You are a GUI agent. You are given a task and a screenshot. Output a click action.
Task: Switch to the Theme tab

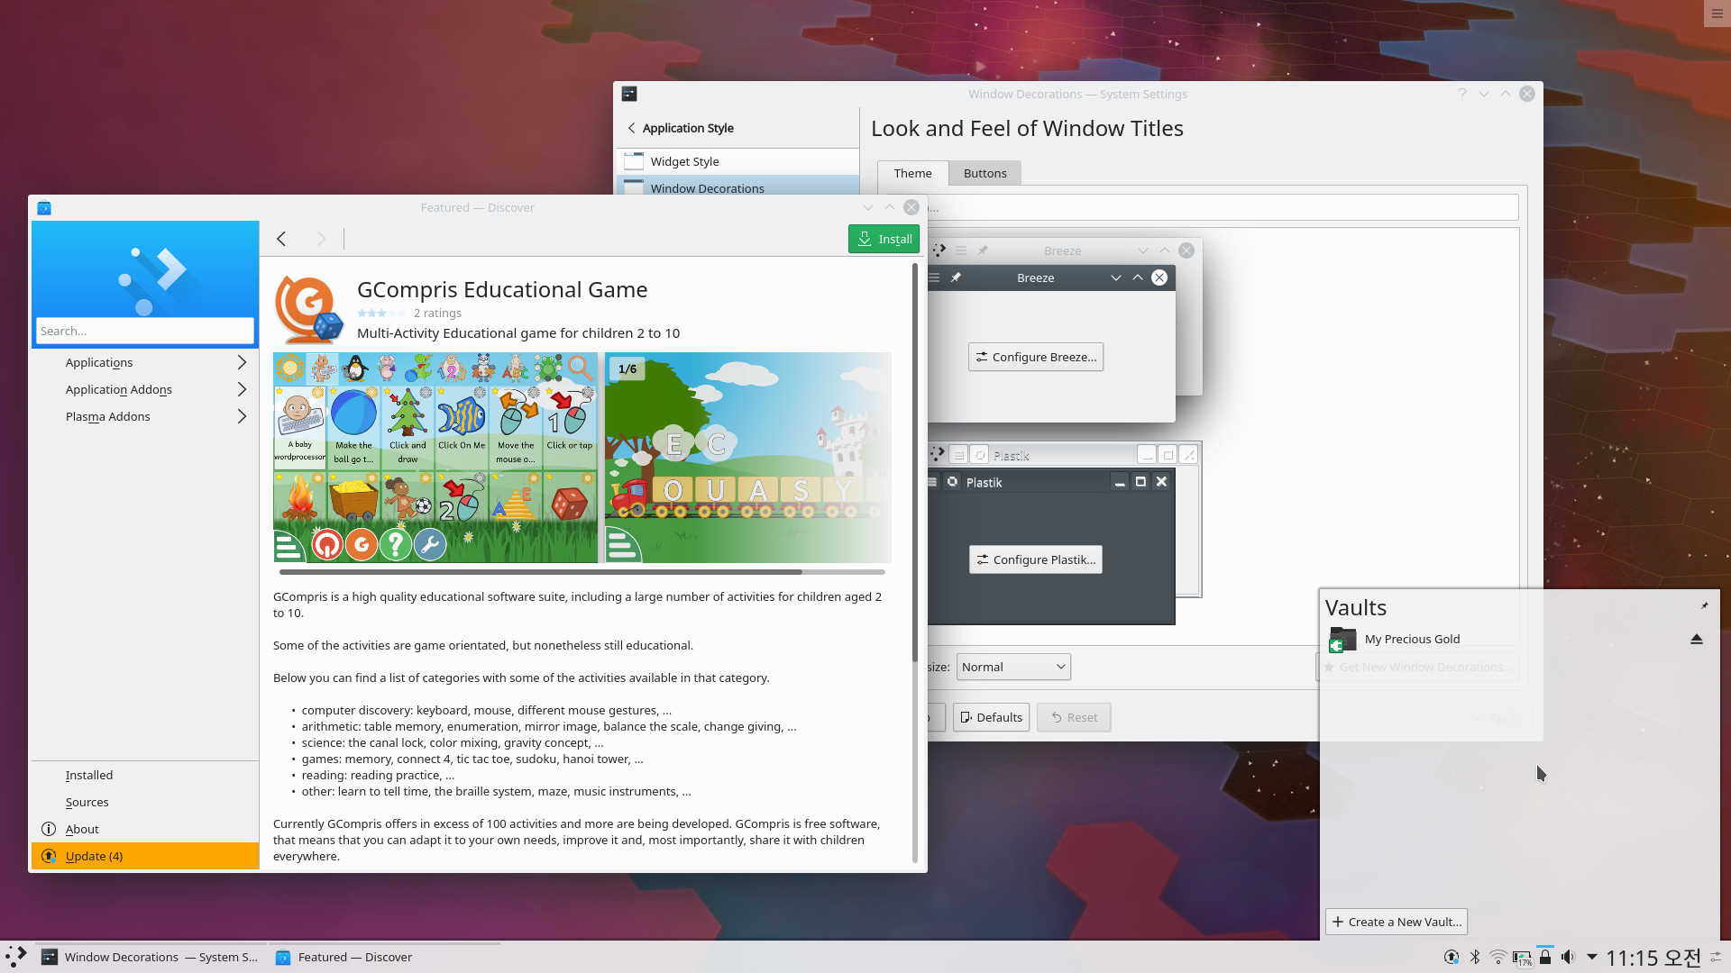pos(912,173)
